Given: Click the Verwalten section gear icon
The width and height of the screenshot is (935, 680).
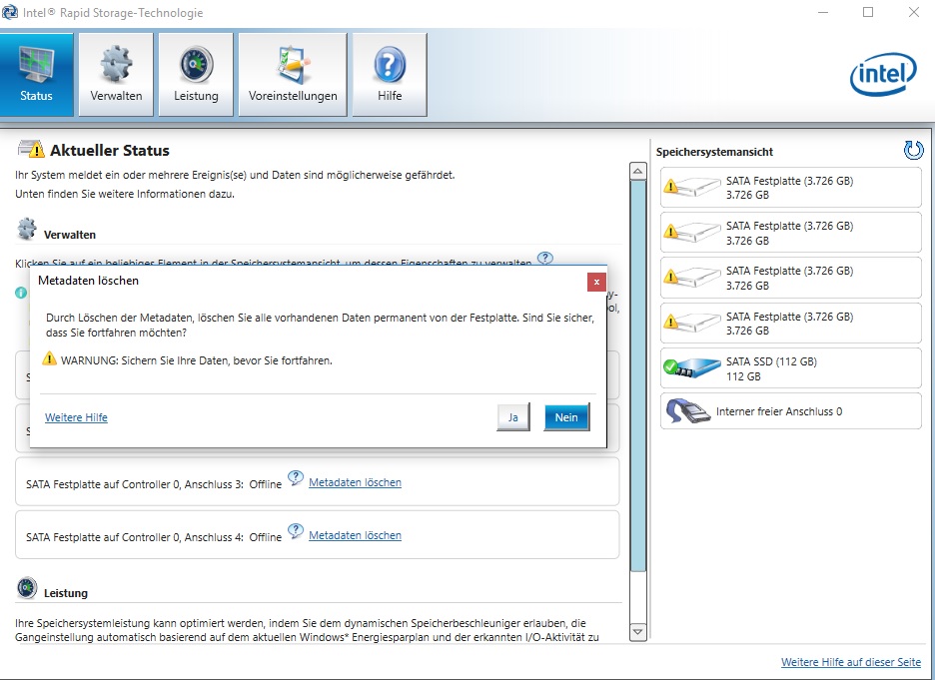Looking at the screenshot, I should click(27, 229).
